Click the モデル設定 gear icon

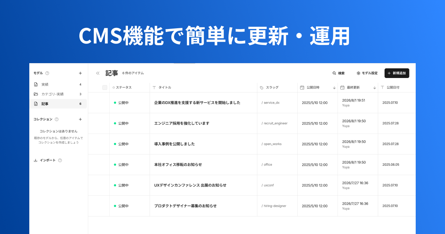(358, 73)
